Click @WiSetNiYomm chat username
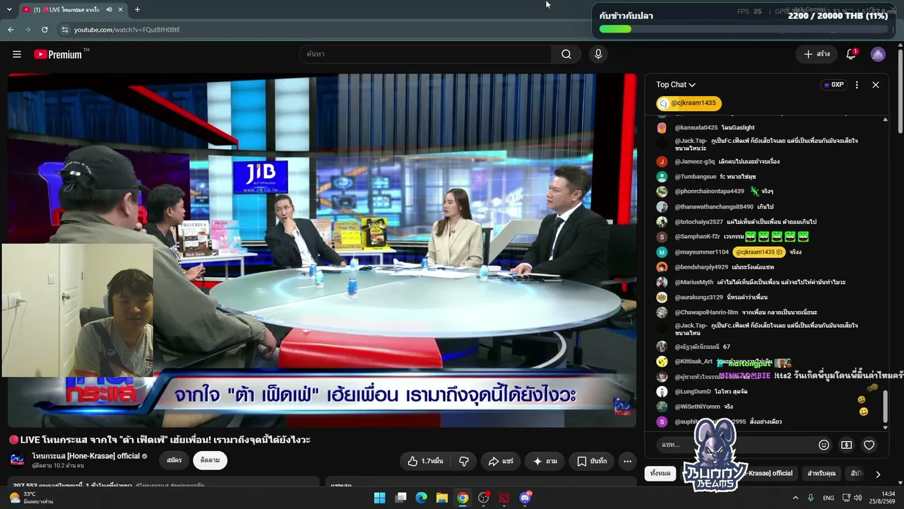This screenshot has width=904, height=509. coord(697,407)
